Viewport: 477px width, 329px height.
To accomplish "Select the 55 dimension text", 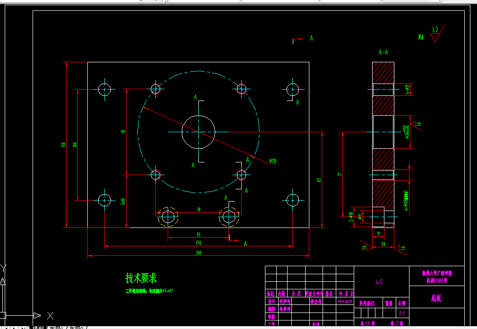I will (x=199, y=235).
